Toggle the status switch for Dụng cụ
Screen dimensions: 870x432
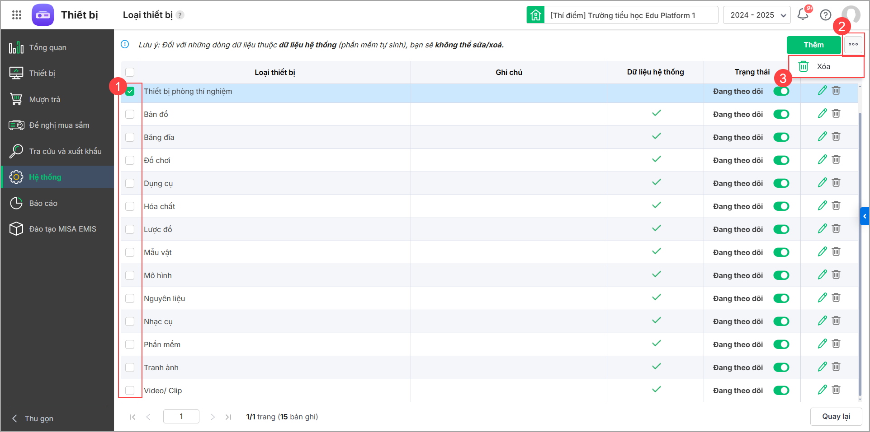point(781,183)
